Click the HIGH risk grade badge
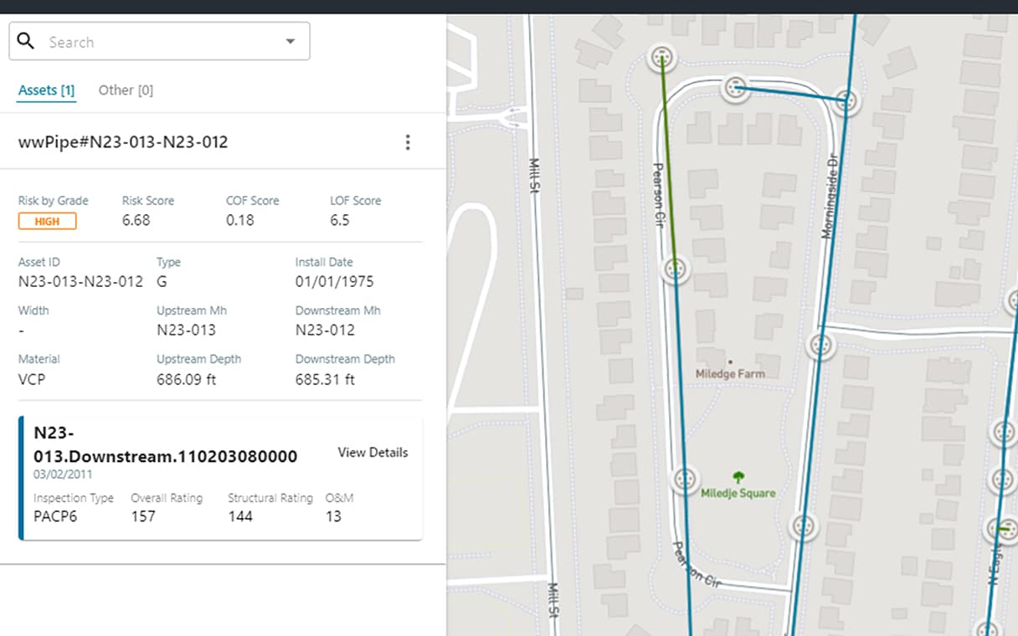Screen dimensions: 1018x636 click(x=48, y=222)
